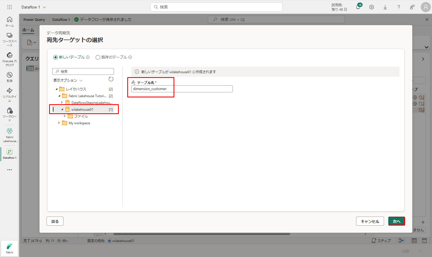Open Real-Time hub in sidebar
The image size is (432, 257).
(10, 95)
